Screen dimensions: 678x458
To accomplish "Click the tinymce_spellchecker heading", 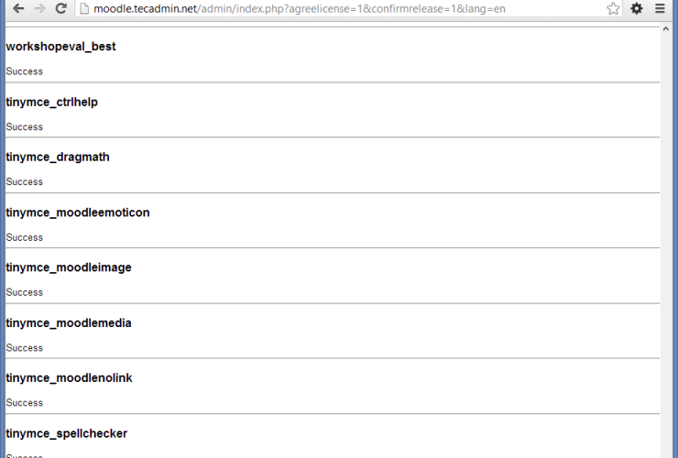I will coord(66,433).
